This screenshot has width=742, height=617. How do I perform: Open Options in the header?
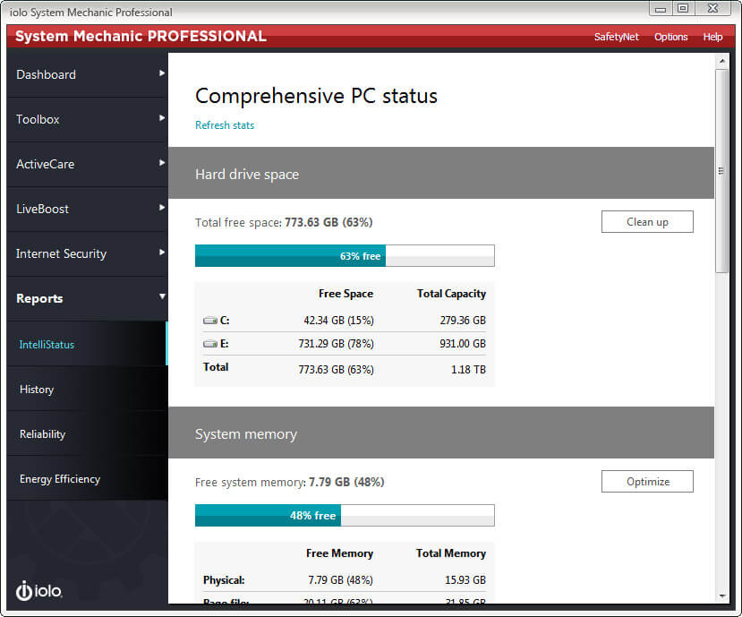[671, 37]
